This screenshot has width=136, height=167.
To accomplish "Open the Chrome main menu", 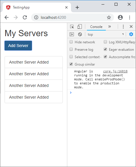I will pos(130,17).
